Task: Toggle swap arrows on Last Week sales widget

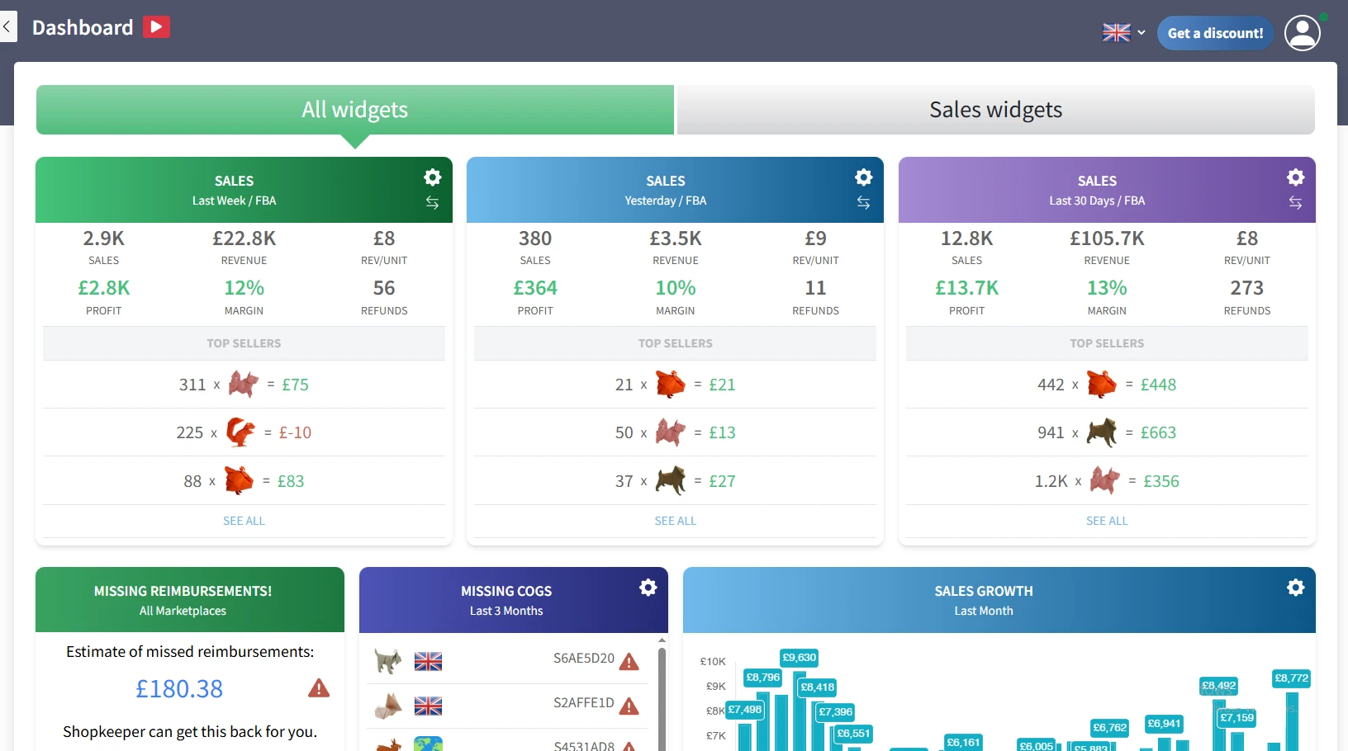Action: tap(432, 203)
